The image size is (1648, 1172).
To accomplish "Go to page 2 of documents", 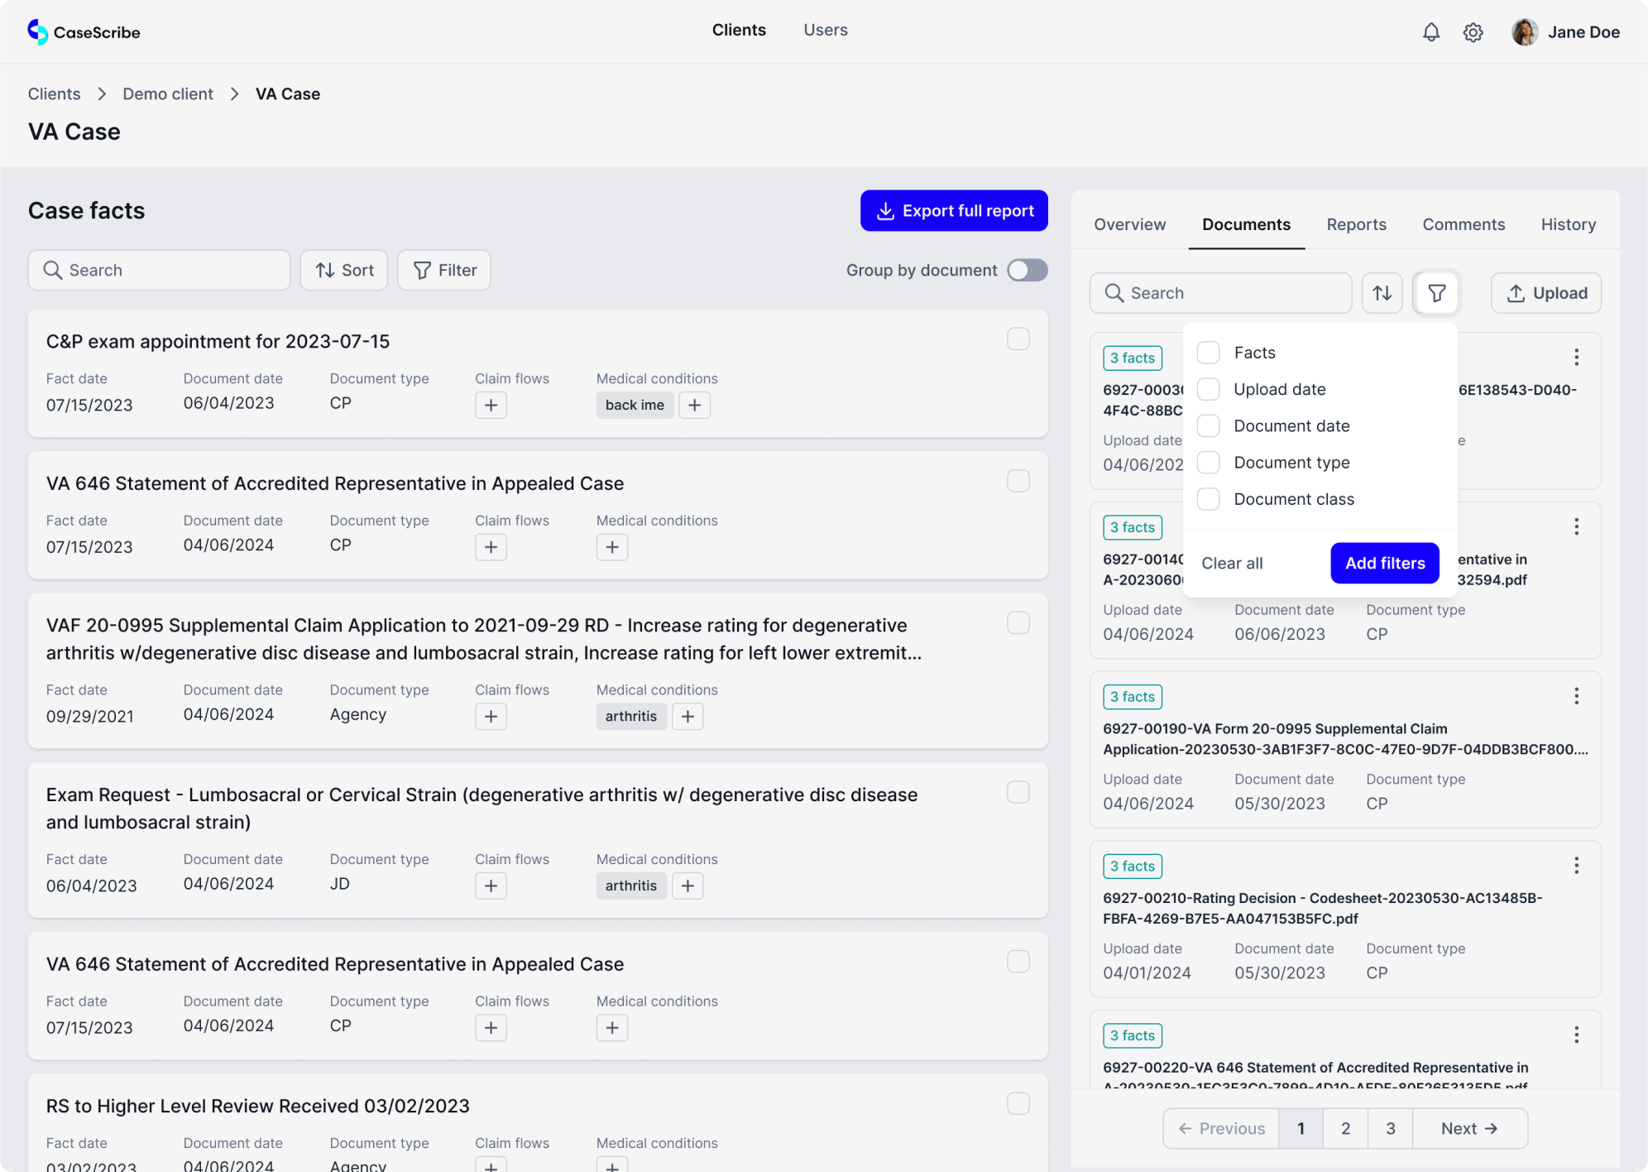I will (1345, 1128).
